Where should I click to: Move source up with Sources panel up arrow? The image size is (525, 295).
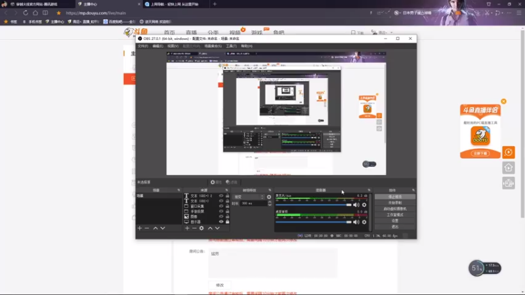210,228
